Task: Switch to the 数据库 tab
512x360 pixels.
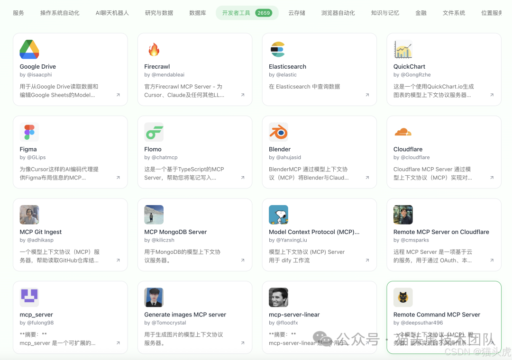Action: 198,13
